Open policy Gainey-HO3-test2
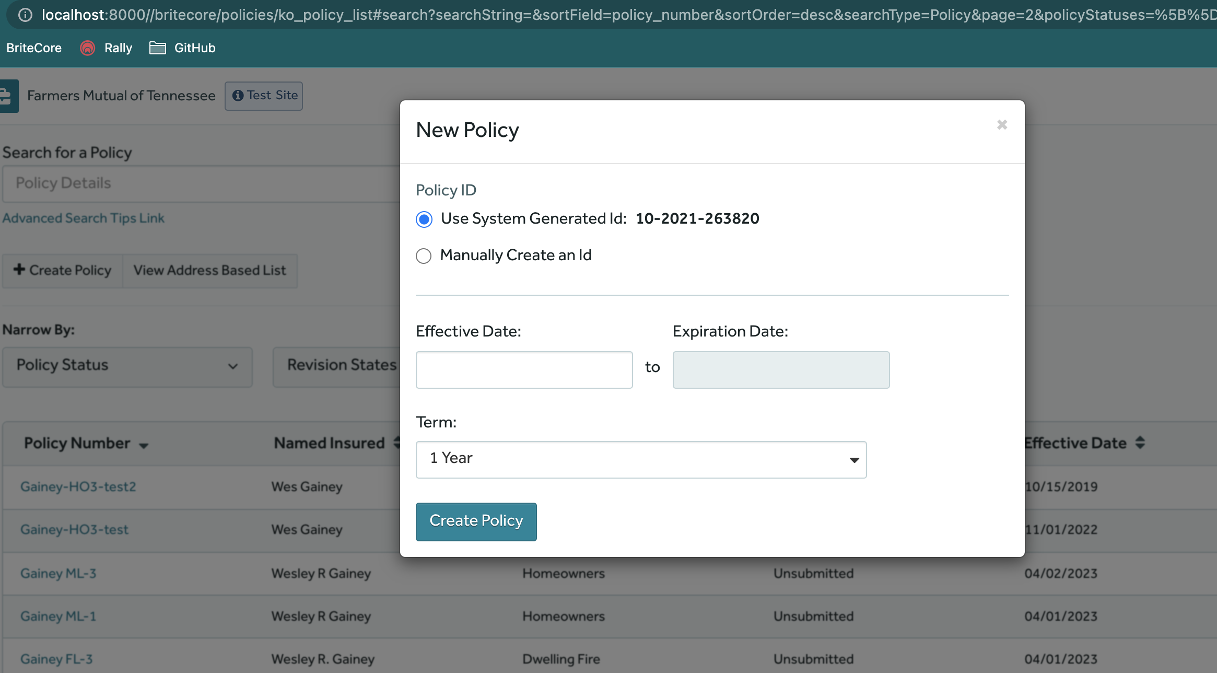The height and width of the screenshot is (673, 1217). tap(78, 486)
